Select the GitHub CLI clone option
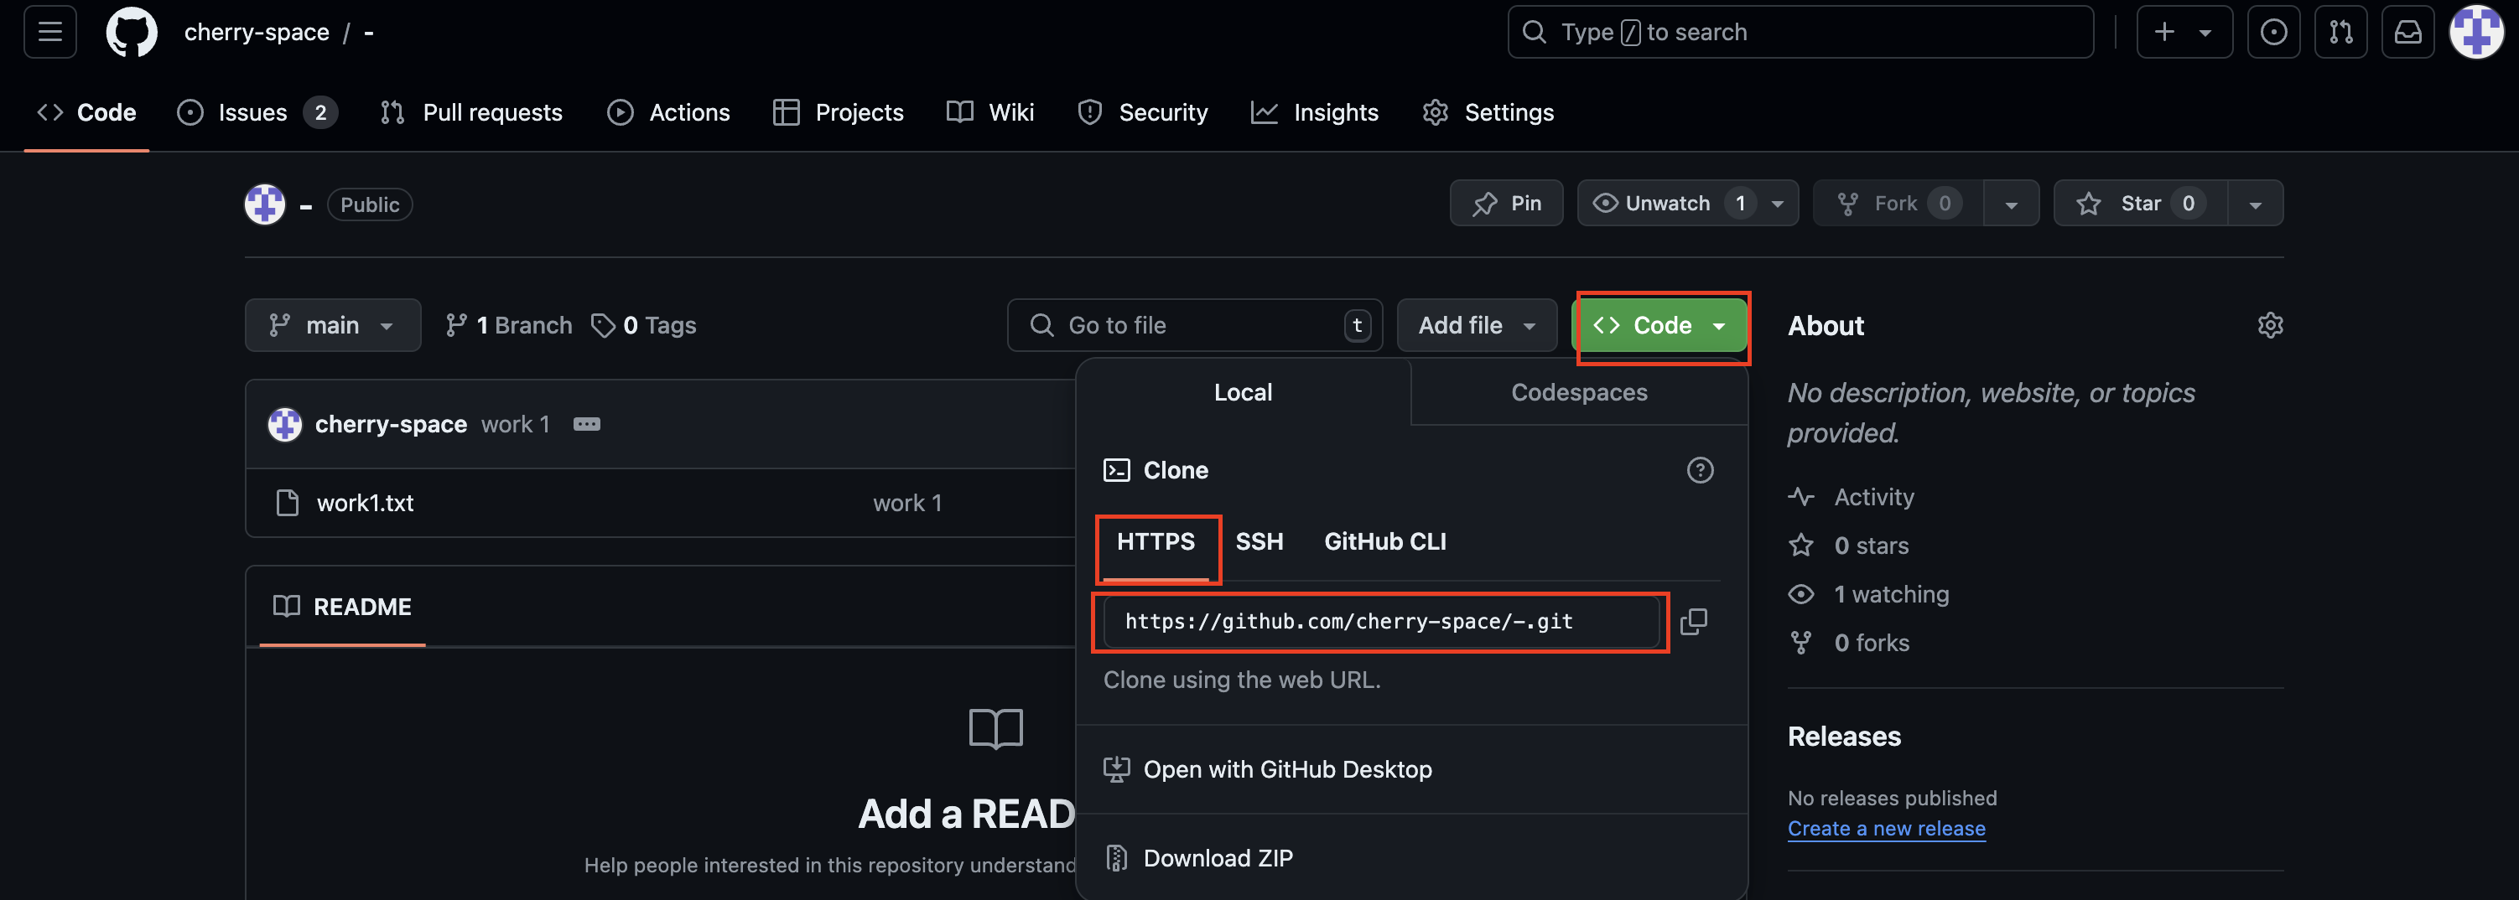The height and width of the screenshot is (900, 2519). coord(1384,541)
